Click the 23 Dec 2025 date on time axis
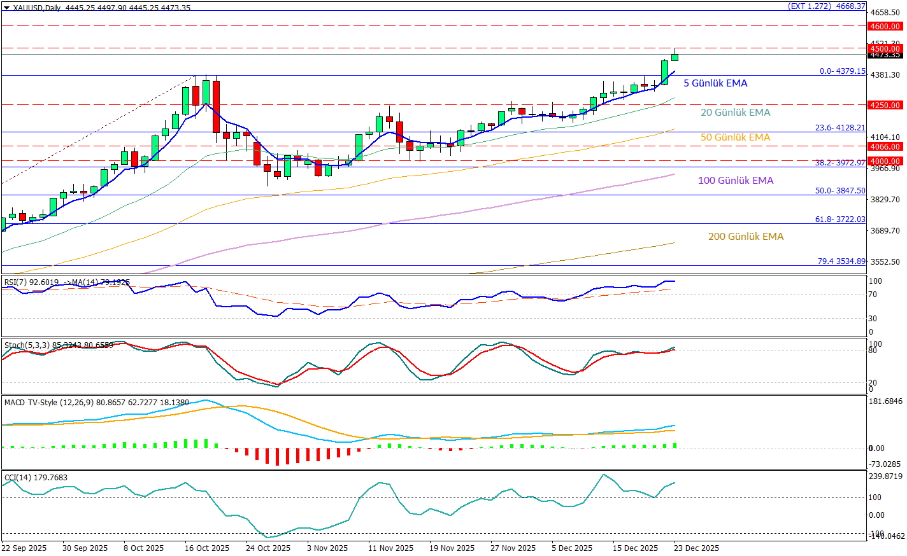This screenshot has width=907, height=556. [697, 548]
